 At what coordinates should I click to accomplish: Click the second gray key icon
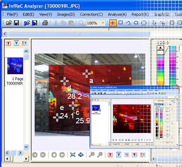tap(100, 155)
